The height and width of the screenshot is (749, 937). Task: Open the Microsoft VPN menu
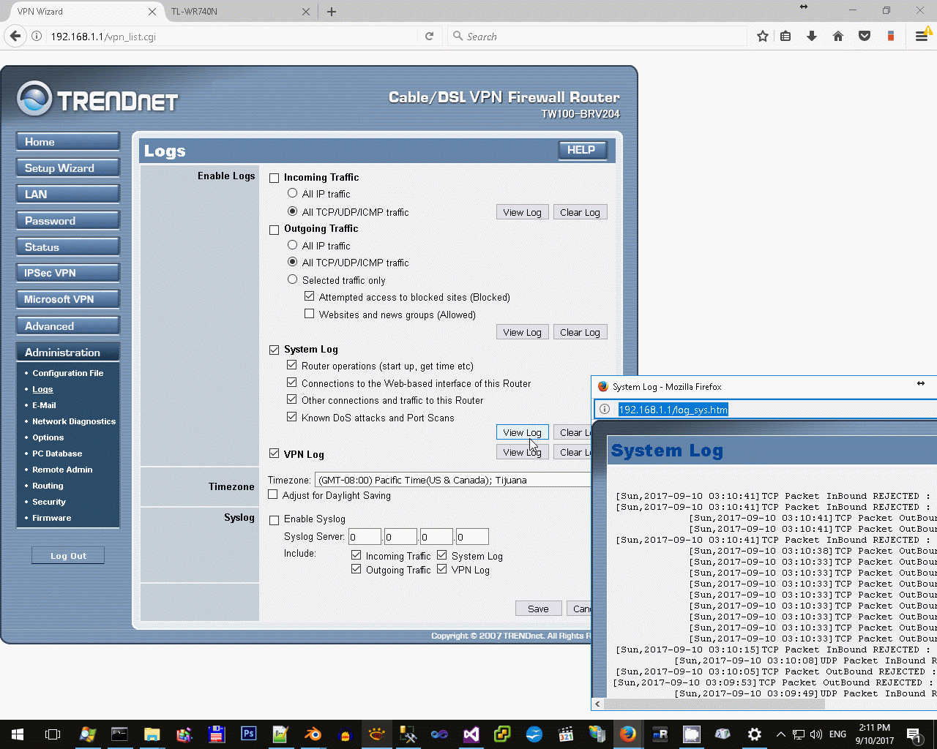[x=68, y=299]
